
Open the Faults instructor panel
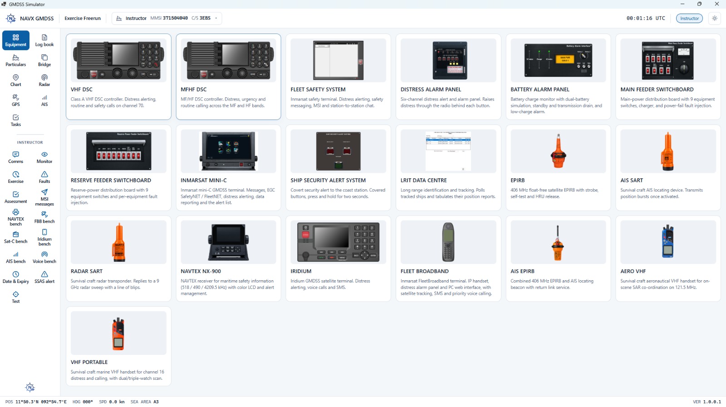(x=44, y=177)
